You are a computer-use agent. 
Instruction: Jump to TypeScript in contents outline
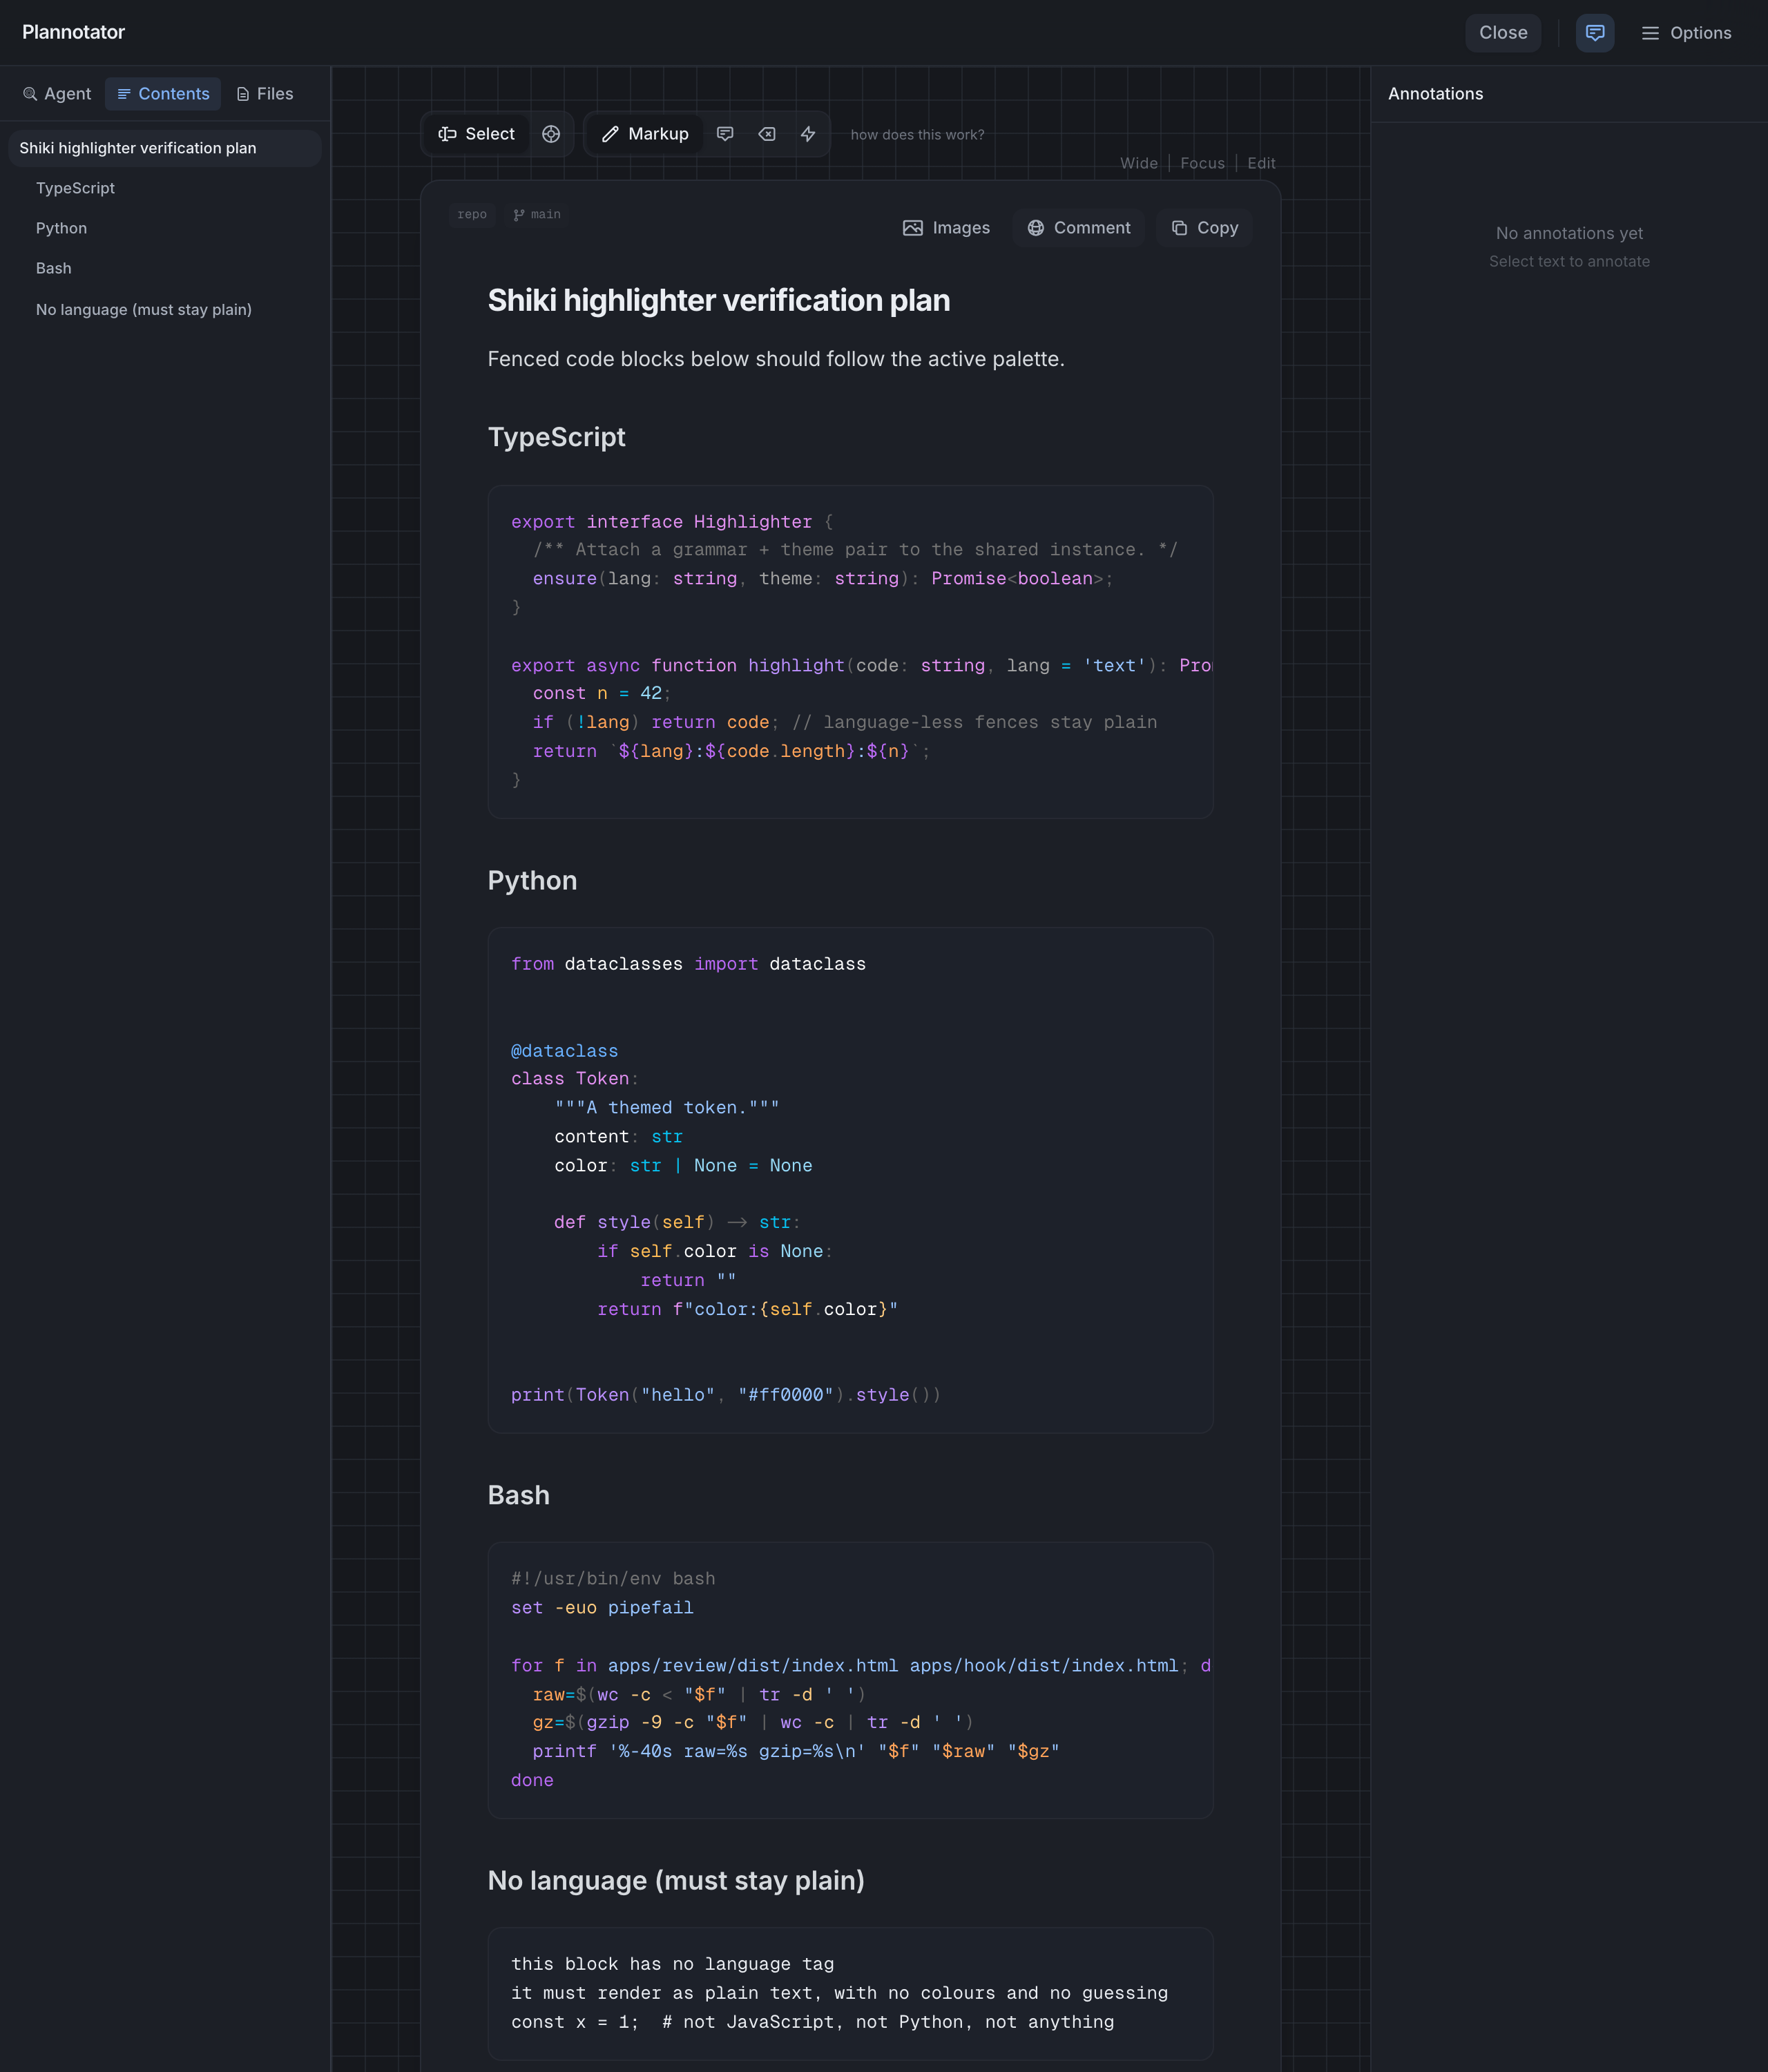(x=75, y=188)
